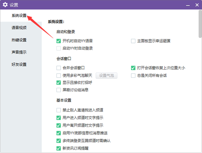Toggle 用户进入频道时文字提示 checkbox

pos(59,118)
